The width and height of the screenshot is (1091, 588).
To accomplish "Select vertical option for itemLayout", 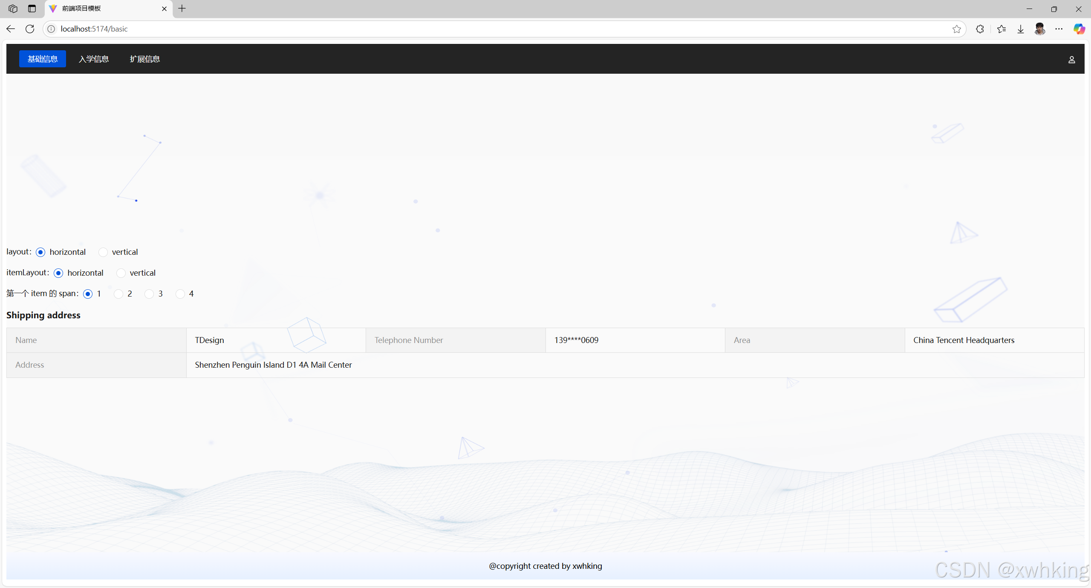I will [x=121, y=273].
